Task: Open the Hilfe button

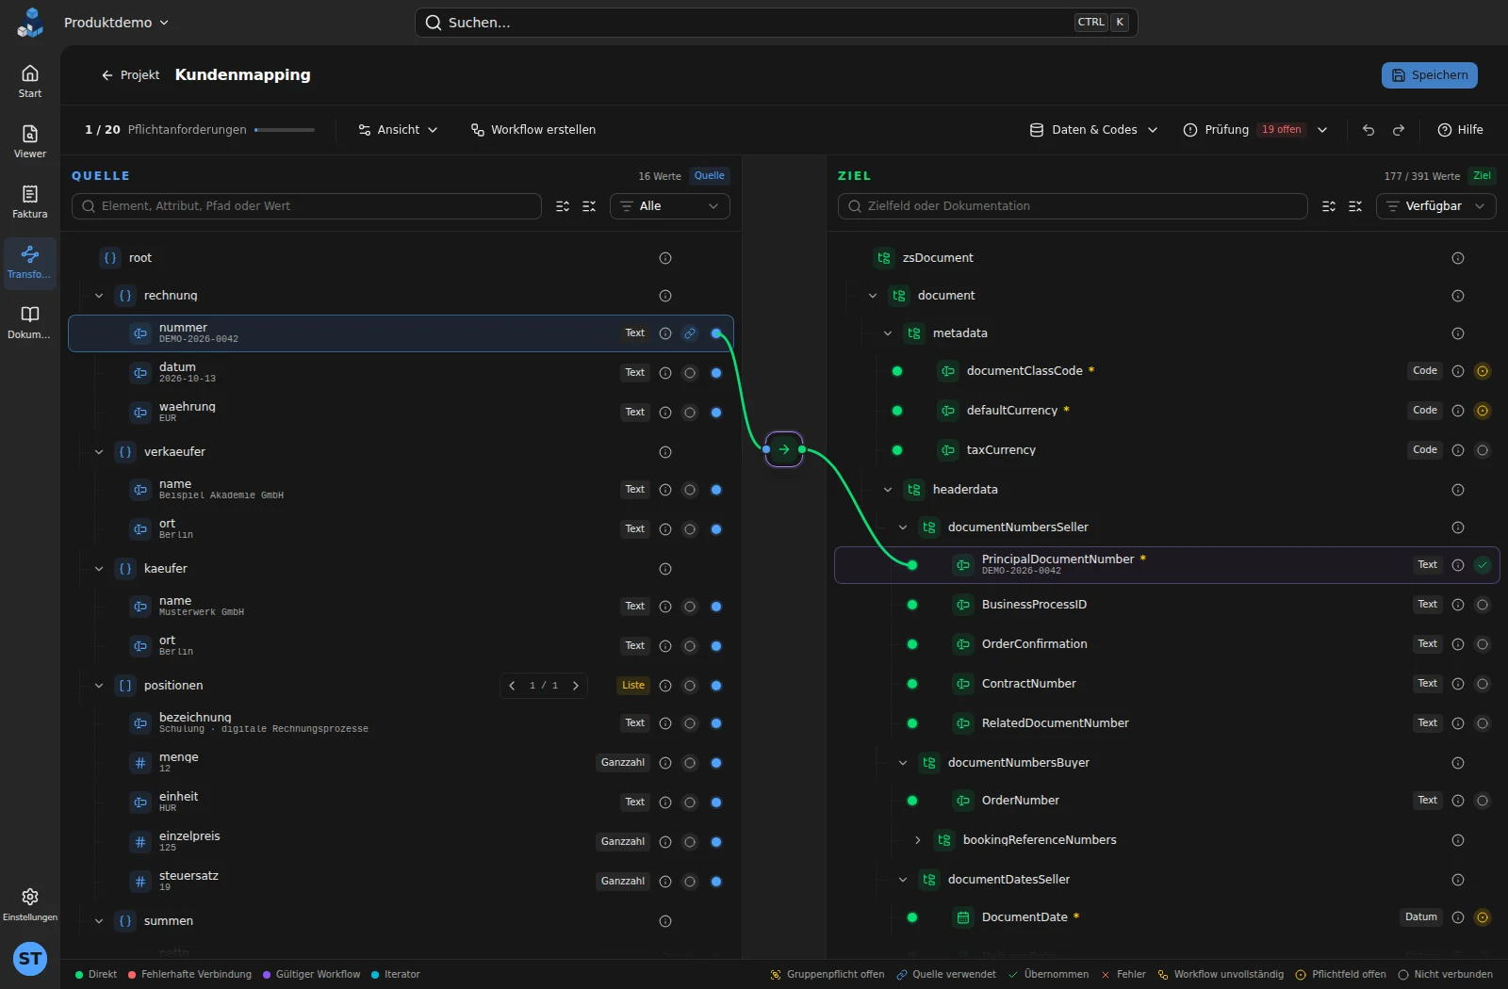Action: 1460,130
